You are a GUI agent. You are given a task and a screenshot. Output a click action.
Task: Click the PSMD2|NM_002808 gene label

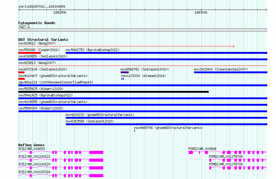coord(202,149)
